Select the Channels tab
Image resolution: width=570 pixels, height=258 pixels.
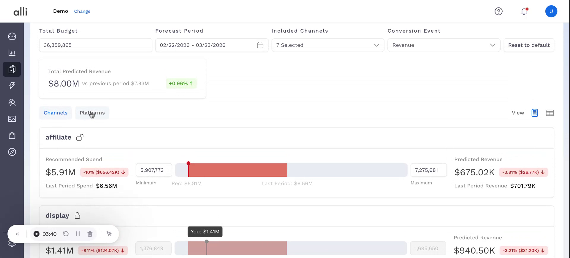tap(56, 113)
